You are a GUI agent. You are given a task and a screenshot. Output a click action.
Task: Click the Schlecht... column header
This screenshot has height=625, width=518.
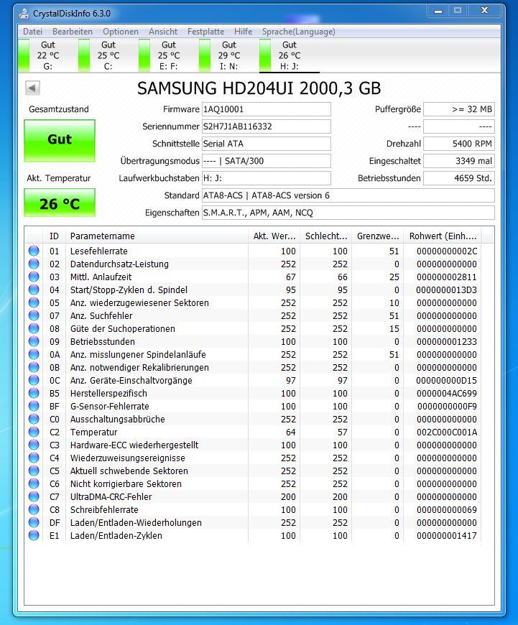point(325,236)
